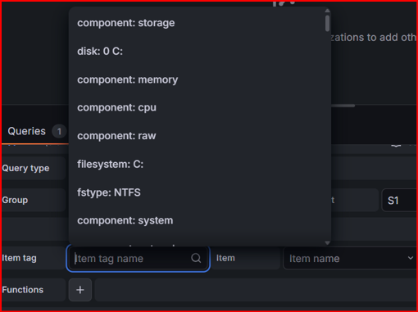Click the scrollbar down arrow in tag list
Image resolution: width=418 pixels, height=312 pixels.
(x=327, y=242)
